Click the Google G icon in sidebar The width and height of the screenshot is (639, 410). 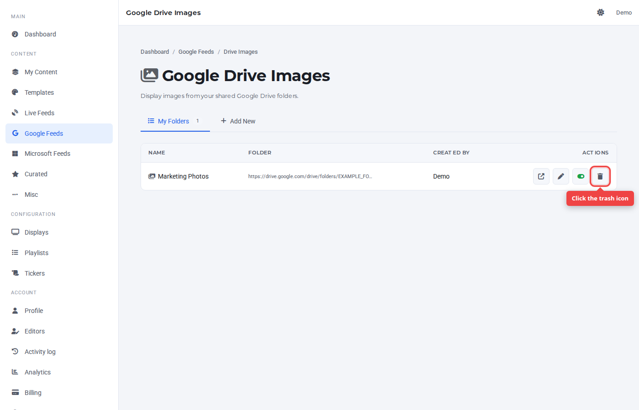pos(15,133)
